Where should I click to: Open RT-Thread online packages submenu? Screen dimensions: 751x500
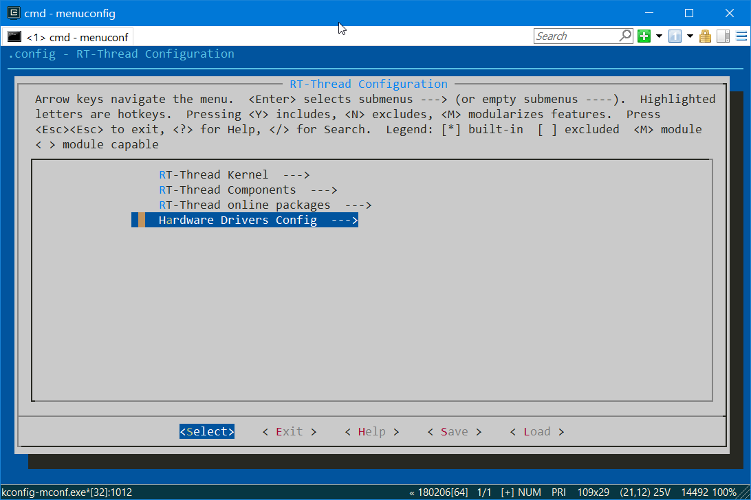tap(265, 205)
